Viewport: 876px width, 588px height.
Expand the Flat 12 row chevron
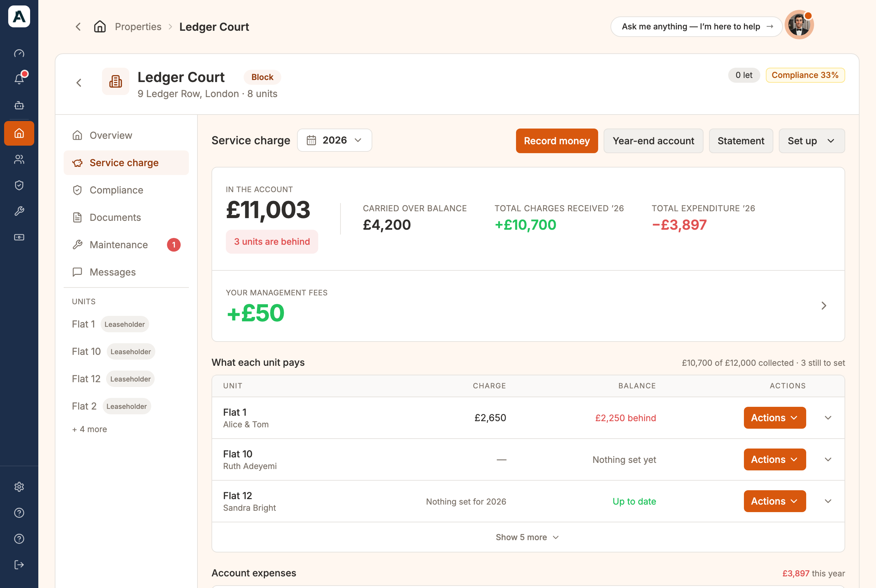tap(828, 501)
